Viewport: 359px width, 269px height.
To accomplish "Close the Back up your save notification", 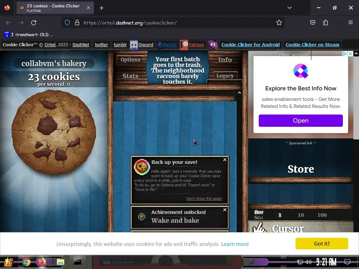I will pos(225,160).
